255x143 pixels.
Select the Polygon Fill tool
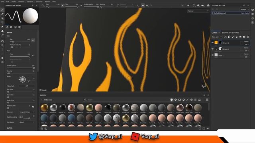pos(2,23)
